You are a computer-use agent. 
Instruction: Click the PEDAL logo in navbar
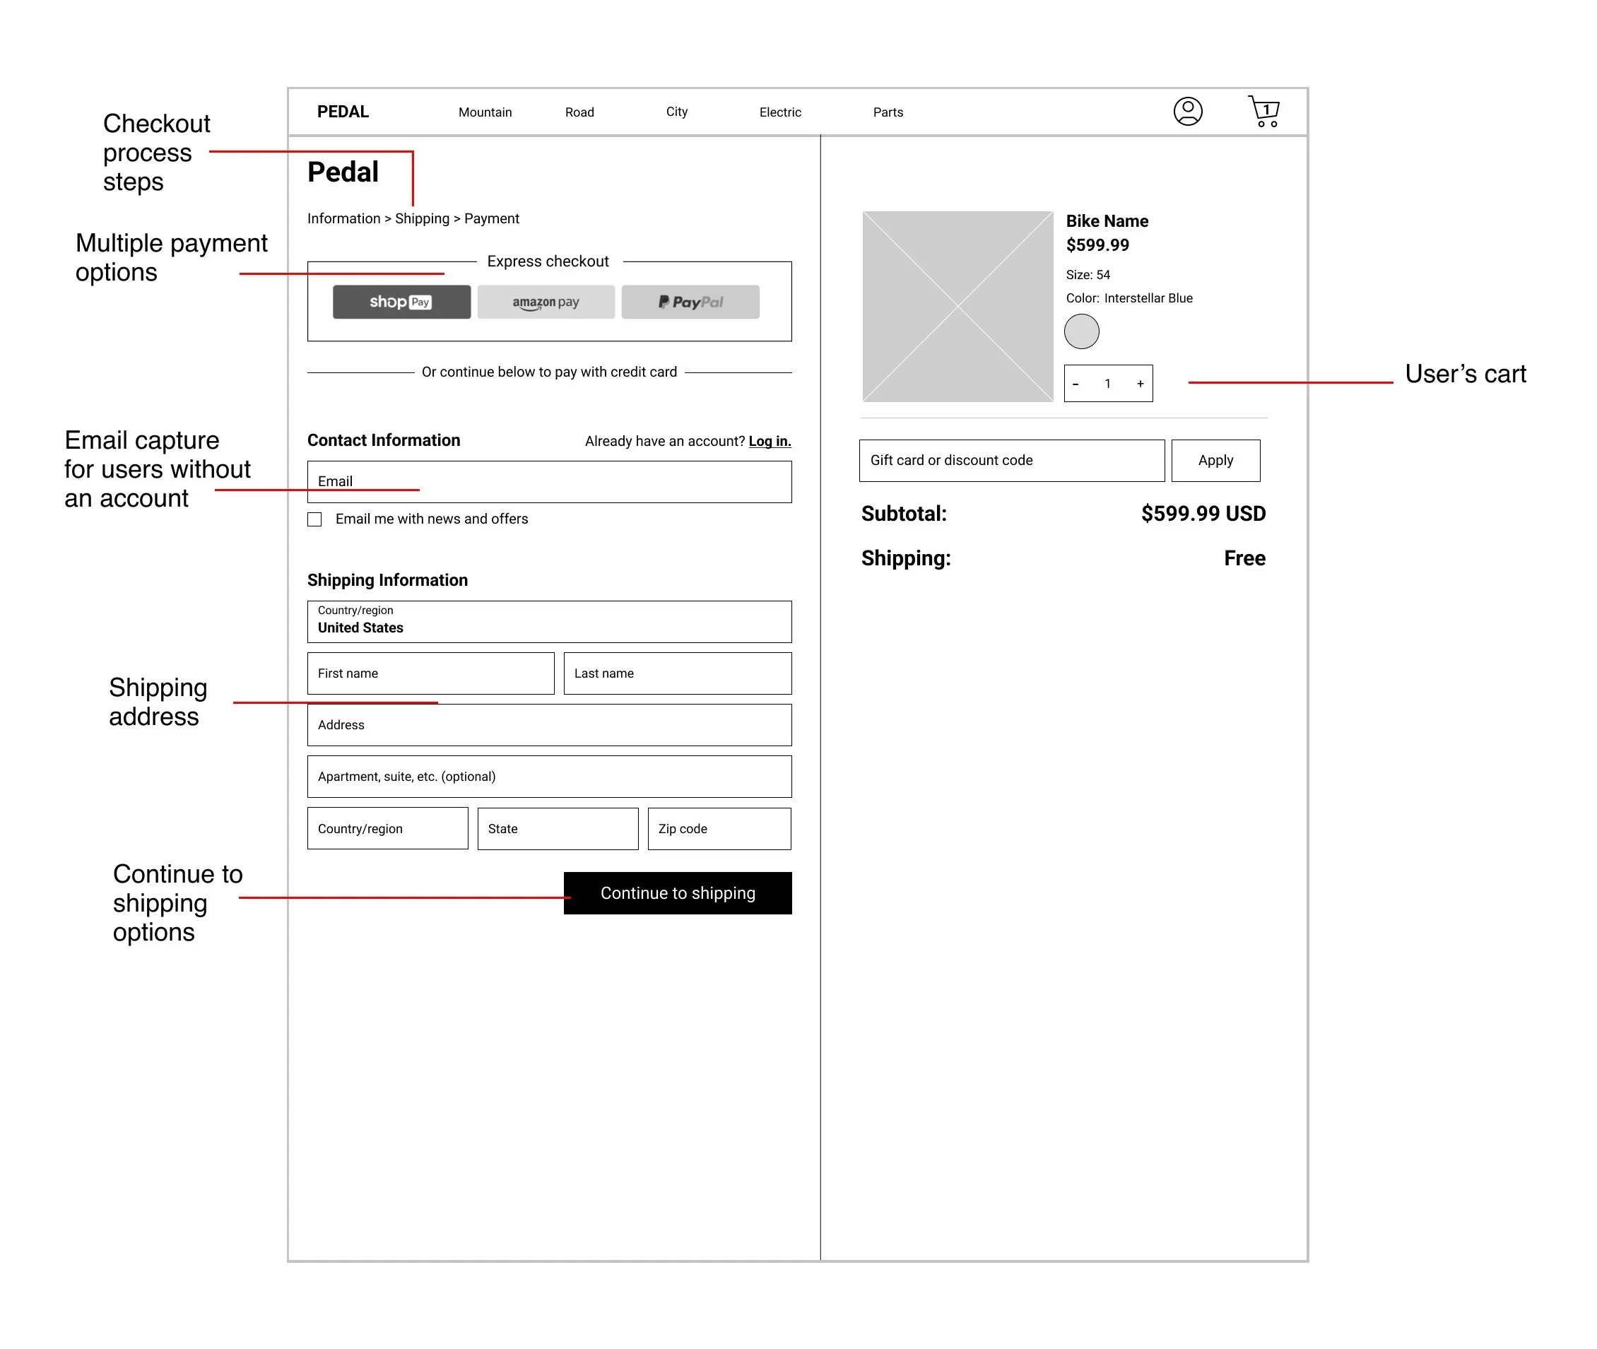343,112
